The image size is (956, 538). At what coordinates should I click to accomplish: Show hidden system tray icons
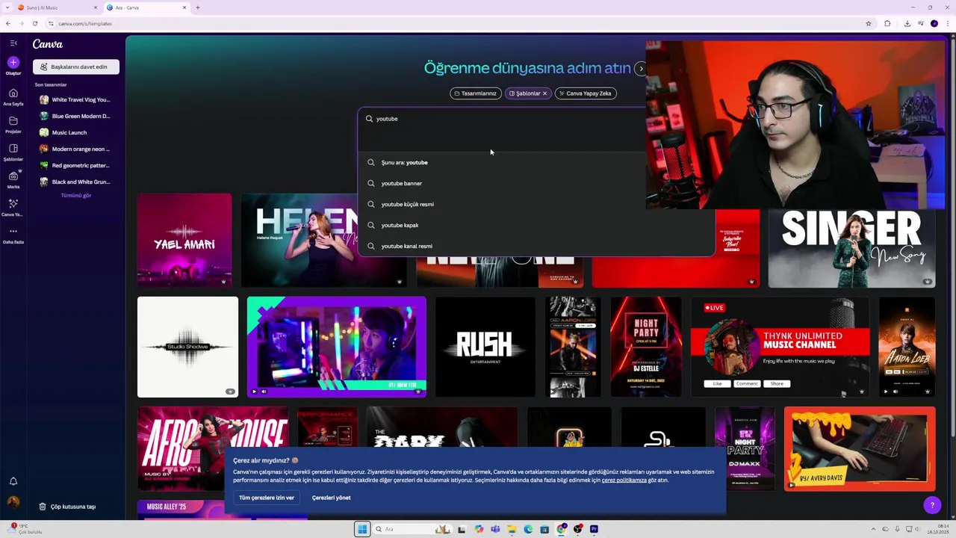(874, 529)
